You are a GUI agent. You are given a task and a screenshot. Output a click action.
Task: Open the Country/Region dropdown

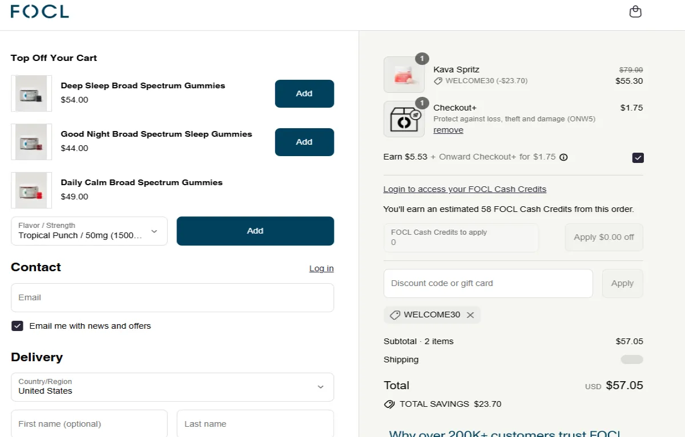coord(172,387)
